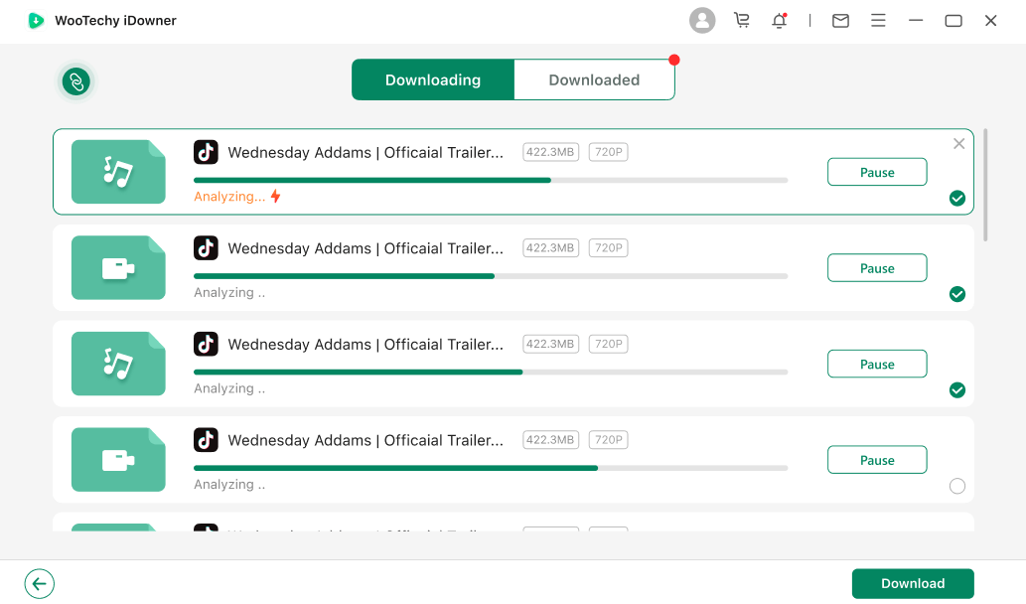Uncheck the first download item's checkbox
This screenshot has height=604, width=1026.
[x=957, y=199]
